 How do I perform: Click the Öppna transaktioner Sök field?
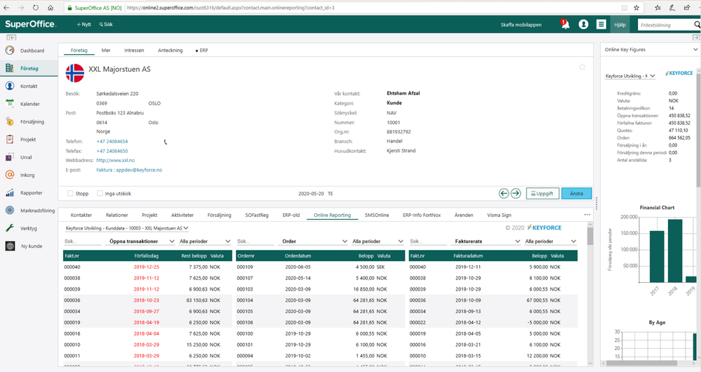coord(83,241)
